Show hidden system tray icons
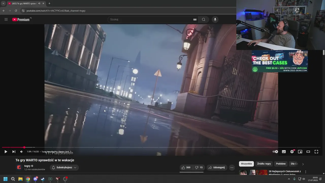This screenshot has width=325, height=183. pos(289,179)
